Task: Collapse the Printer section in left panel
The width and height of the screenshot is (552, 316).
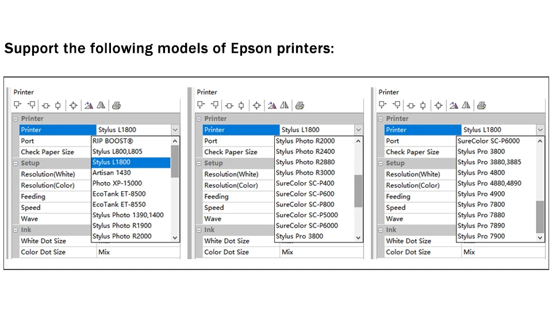Action: (16, 119)
